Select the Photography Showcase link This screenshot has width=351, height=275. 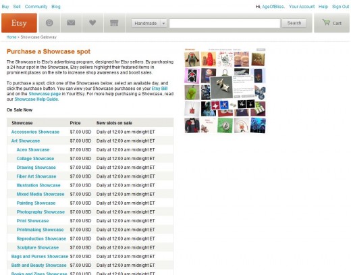[x=40, y=212]
